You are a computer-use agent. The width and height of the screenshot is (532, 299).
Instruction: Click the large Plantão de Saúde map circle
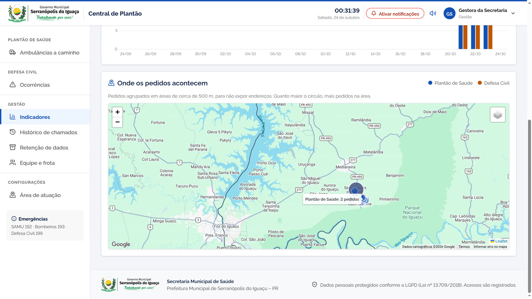pyautogui.click(x=356, y=190)
